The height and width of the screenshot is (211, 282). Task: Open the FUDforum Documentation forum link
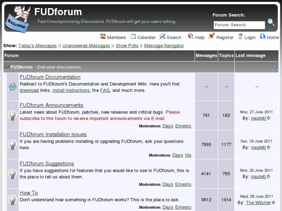[50, 77]
